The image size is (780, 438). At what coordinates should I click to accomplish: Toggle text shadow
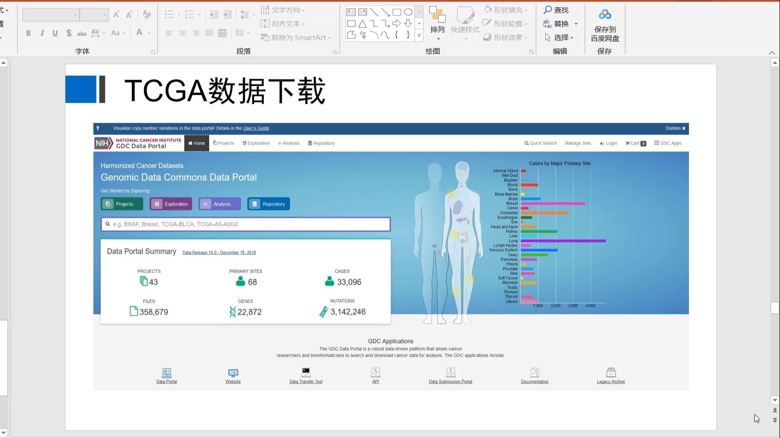[x=69, y=33]
